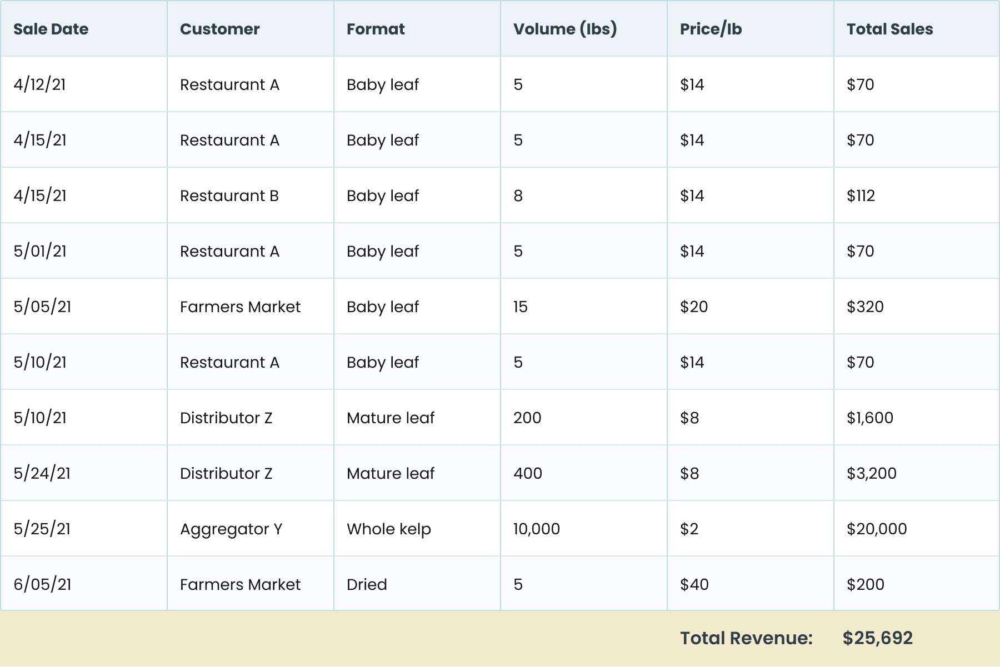Click the Whole kelp format cell
The height and width of the screenshot is (667, 1000).
point(388,529)
